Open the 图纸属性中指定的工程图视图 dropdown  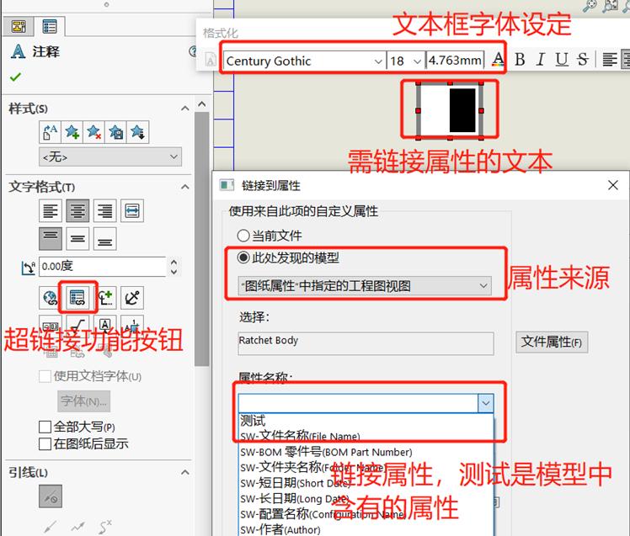[365, 286]
